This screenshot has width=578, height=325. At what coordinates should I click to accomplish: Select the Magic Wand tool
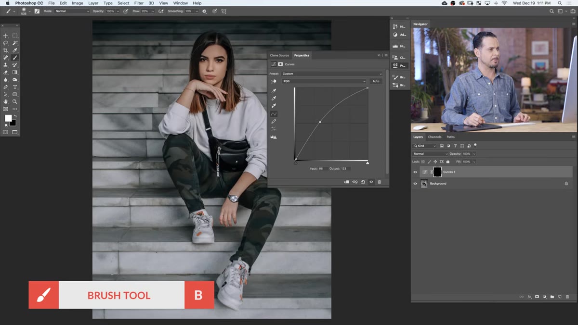coord(15,43)
